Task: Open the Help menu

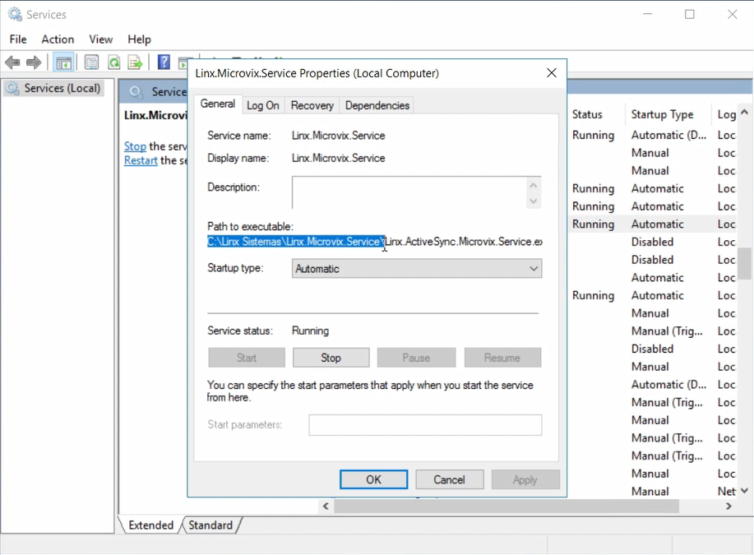Action: 139,39
